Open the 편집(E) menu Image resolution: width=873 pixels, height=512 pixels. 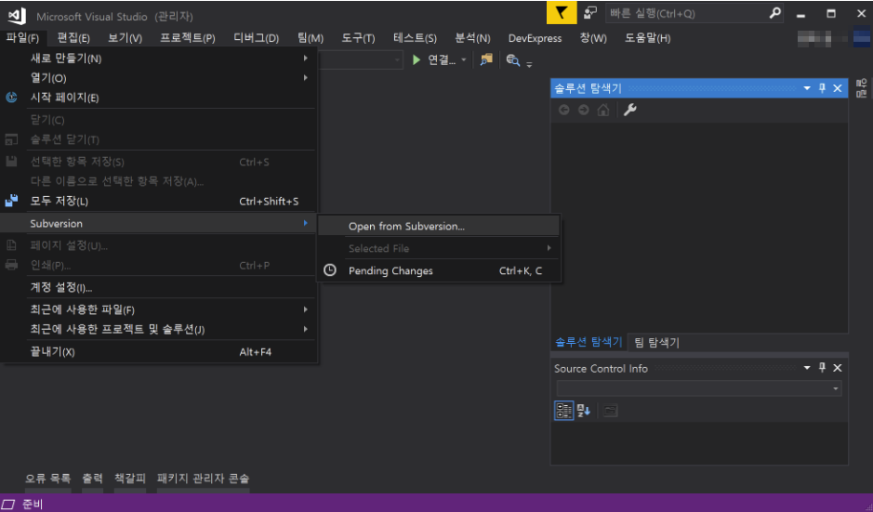(73, 38)
